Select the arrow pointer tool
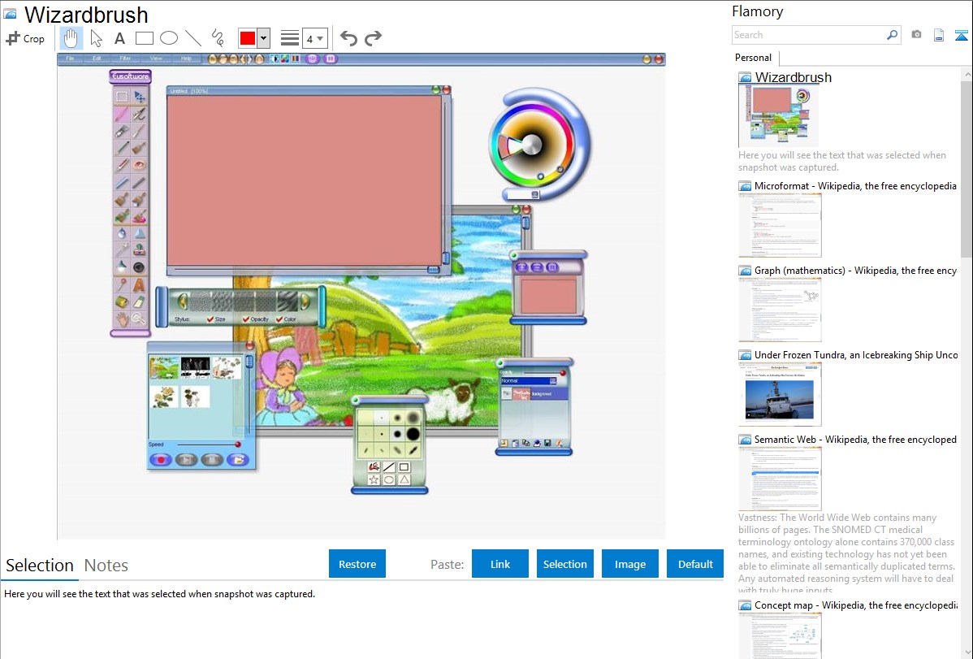Viewport: 973px width, 659px height. tap(96, 38)
